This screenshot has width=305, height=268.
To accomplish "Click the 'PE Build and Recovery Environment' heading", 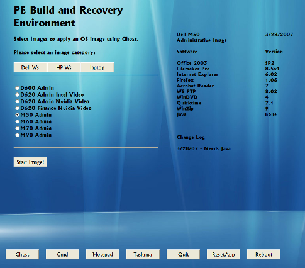I will pos(69,16).
